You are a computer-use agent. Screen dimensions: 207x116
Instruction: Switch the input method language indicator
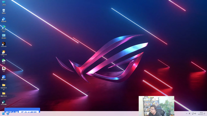tap(189, 114)
